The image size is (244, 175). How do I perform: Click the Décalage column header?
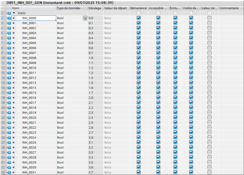96,8
